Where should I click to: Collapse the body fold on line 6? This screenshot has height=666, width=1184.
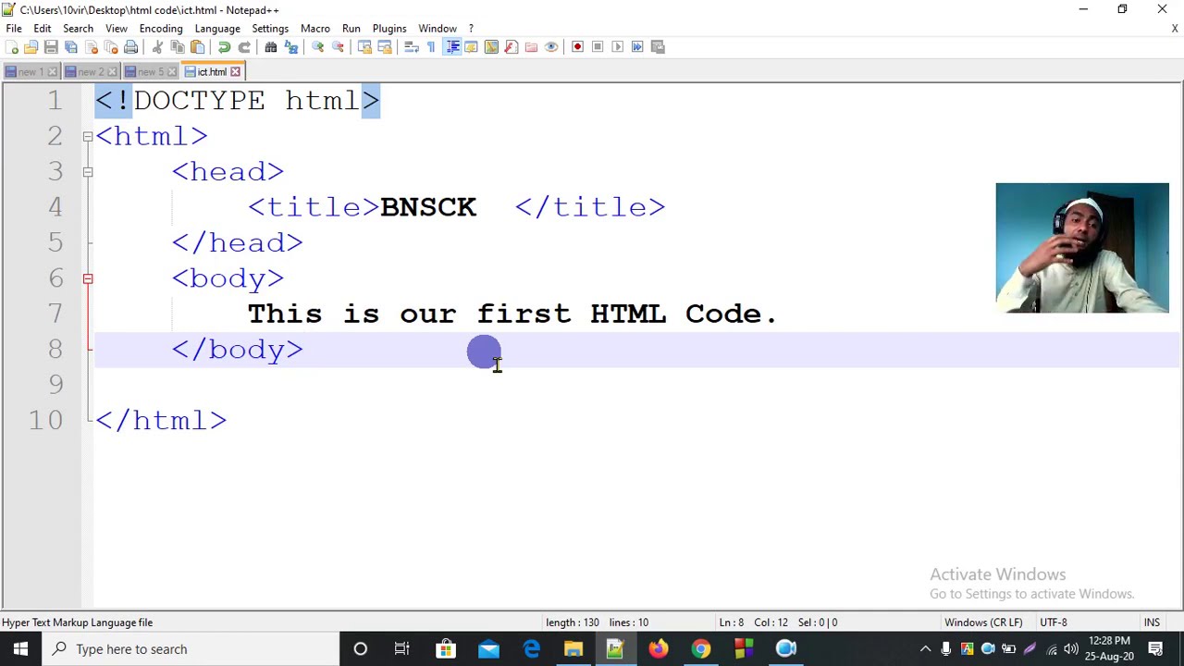(88, 278)
